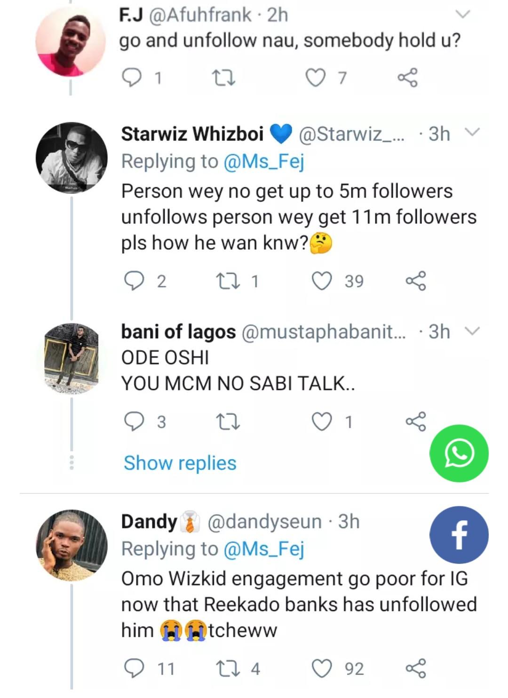Open dropdown arrow on F.J's tweet
The height and width of the screenshot is (698, 508).
click(x=463, y=15)
